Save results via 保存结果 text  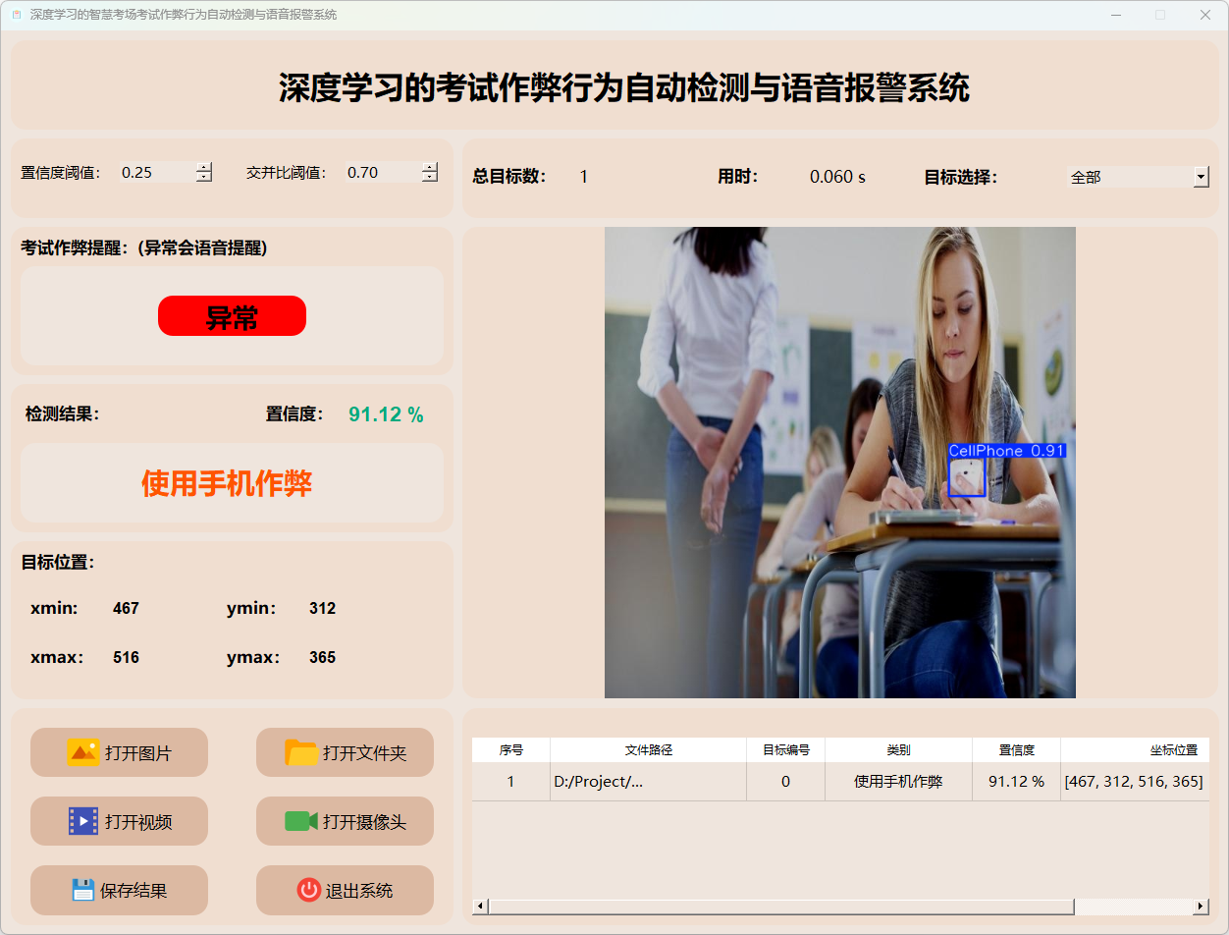click(134, 891)
